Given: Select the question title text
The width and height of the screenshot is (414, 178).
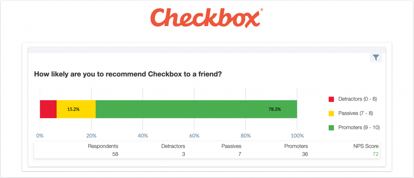Looking at the screenshot, I should click(128, 75).
